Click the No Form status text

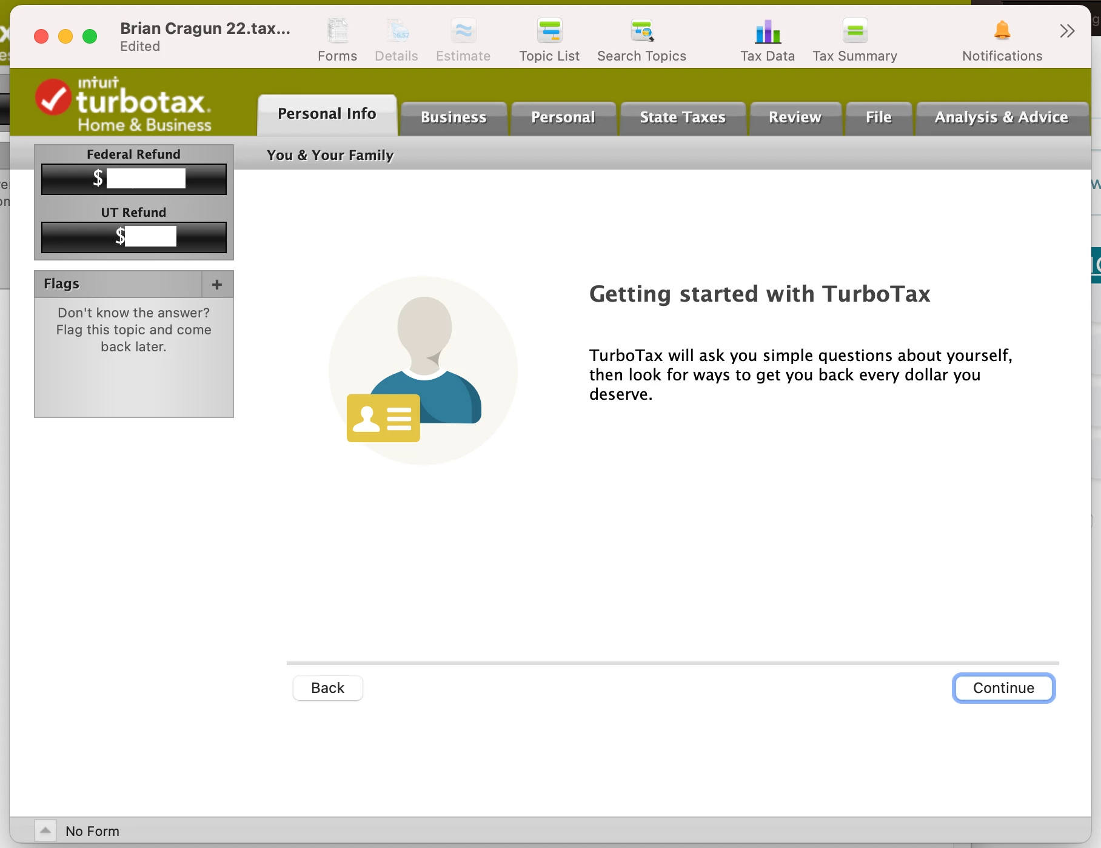tap(93, 831)
